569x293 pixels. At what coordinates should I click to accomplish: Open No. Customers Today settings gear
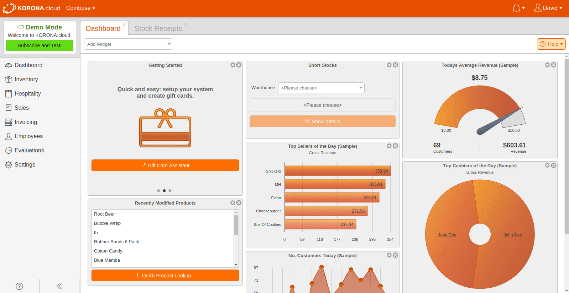click(x=389, y=255)
